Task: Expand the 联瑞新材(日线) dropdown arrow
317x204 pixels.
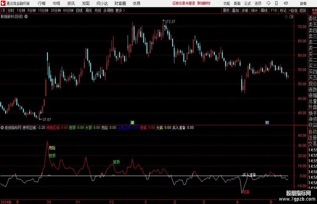Action: click(x=26, y=16)
